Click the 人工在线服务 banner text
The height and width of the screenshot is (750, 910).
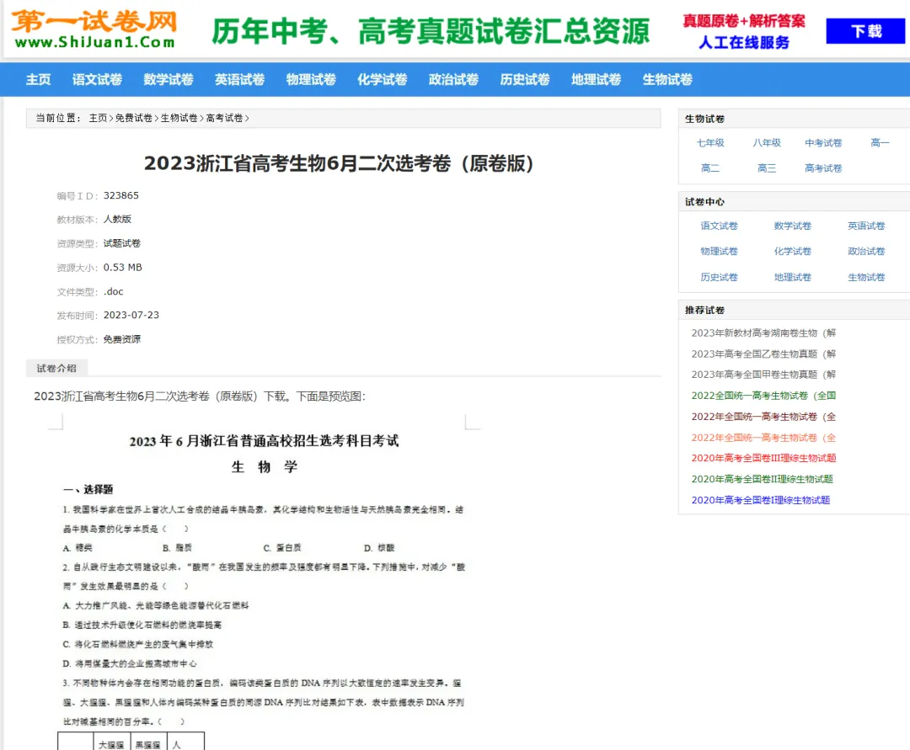(x=744, y=42)
